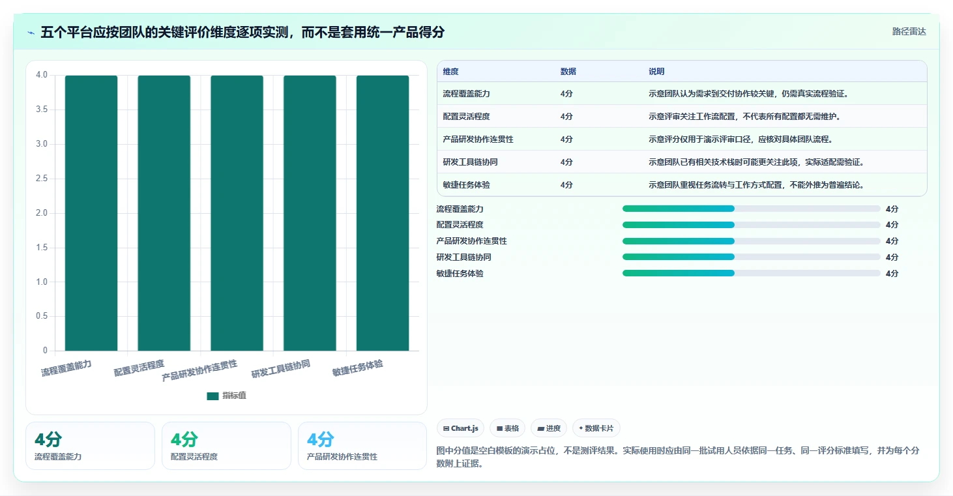Screen dimensions: 953x496
Task: Click description starting 示意团队重视任务流转
Action: point(756,185)
